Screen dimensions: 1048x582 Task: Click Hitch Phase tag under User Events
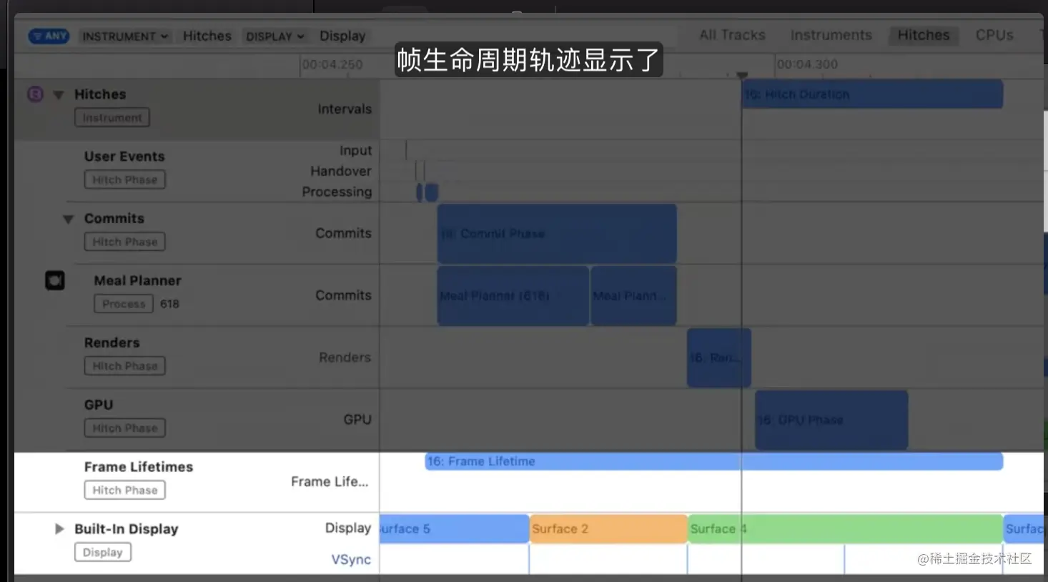125,180
